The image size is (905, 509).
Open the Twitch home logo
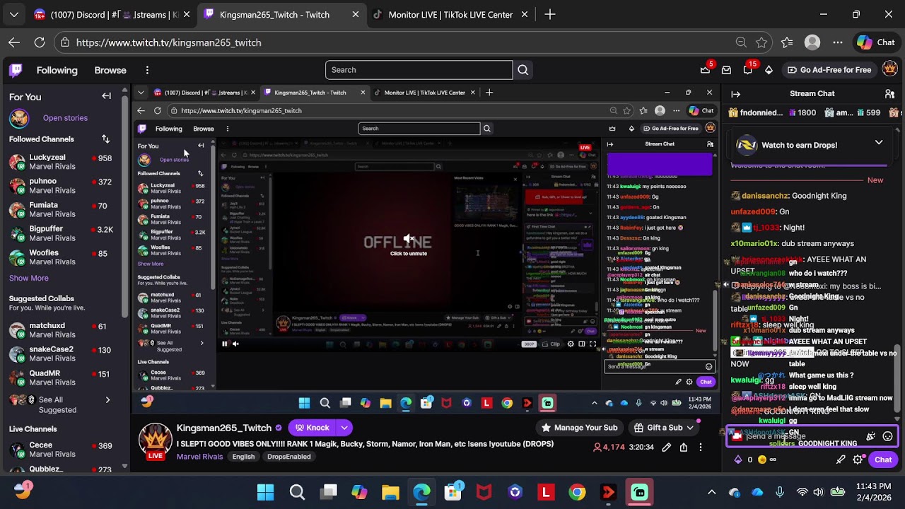pyautogui.click(x=16, y=70)
